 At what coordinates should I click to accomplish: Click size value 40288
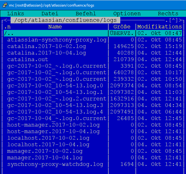pyautogui.click(x=125, y=53)
